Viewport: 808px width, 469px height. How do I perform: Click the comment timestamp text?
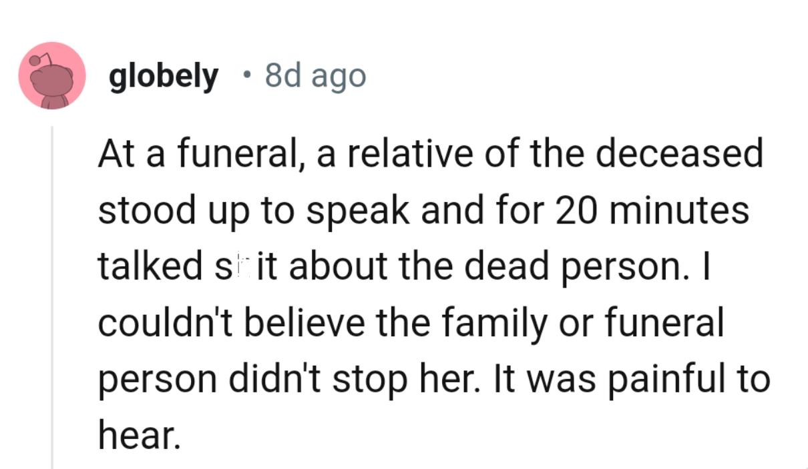point(315,75)
